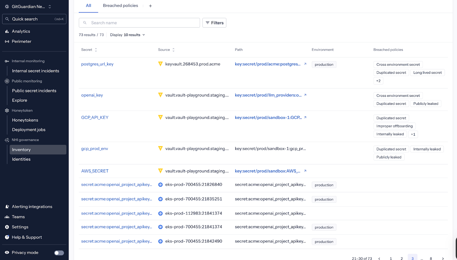The height and width of the screenshot is (260, 457).
Task: Click the Alerting integrations bell icon
Action: click(7, 207)
